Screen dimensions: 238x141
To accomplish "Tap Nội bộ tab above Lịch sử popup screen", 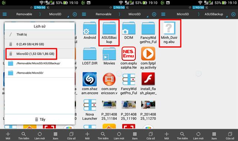I will tap(39, 7).
